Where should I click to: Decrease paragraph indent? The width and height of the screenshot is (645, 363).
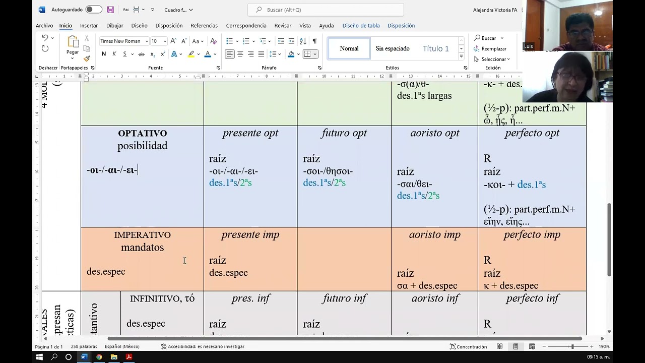tap(281, 41)
